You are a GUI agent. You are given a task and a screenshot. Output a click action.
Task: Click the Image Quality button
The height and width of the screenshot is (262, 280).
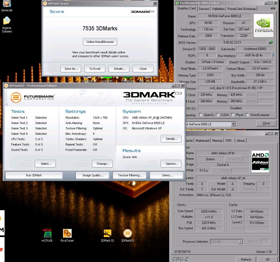point(92,175)
